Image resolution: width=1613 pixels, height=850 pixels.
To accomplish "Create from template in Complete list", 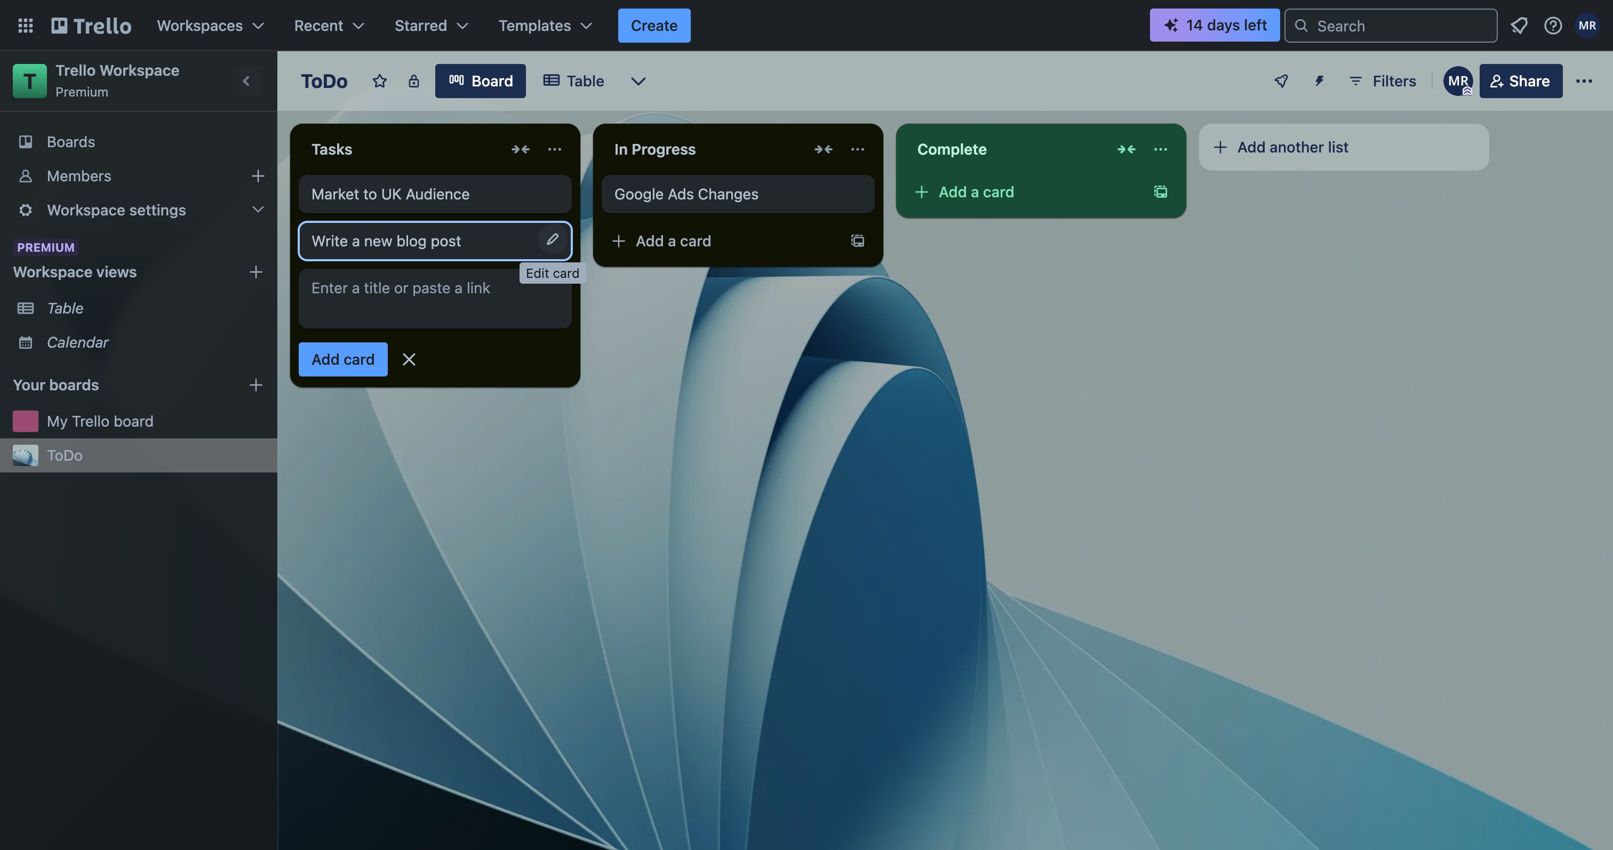I will [x=1160, y=191].
